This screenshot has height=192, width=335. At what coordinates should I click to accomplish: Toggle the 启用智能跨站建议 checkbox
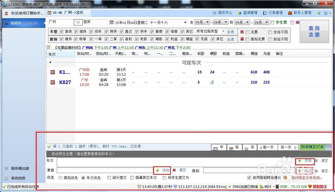pyautogui.click(x=249, y=178)
